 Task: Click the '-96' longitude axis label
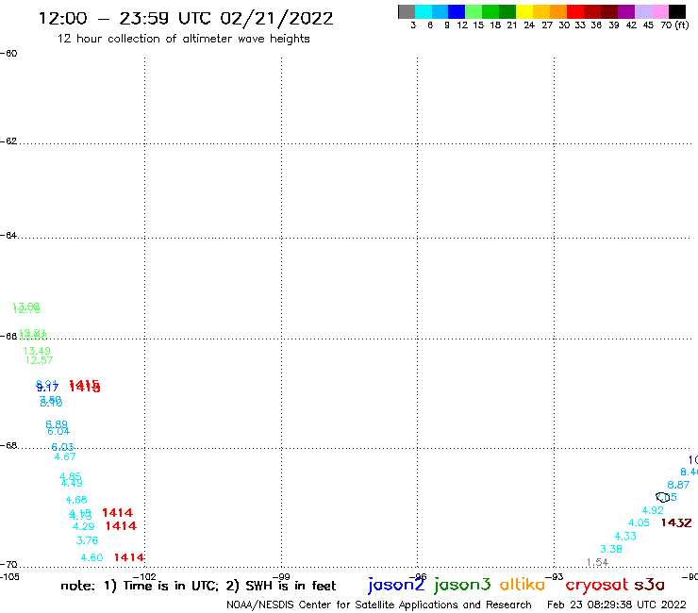point(418,577)
